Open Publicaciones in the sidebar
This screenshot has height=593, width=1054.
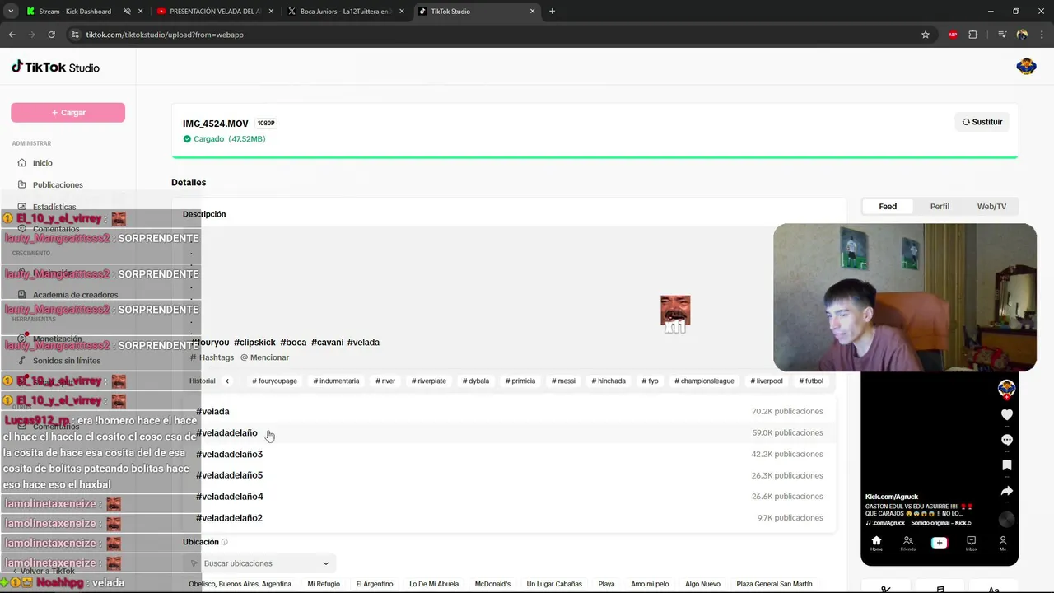point(58,184)
